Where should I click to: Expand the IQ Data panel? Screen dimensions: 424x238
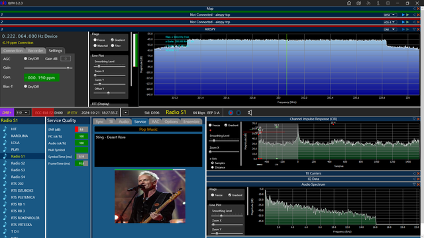coord(414,179)
